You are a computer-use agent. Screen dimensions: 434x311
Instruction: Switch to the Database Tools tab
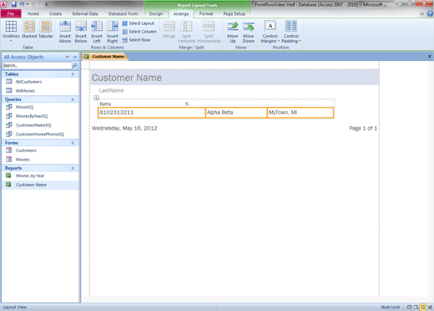point(123,13)
